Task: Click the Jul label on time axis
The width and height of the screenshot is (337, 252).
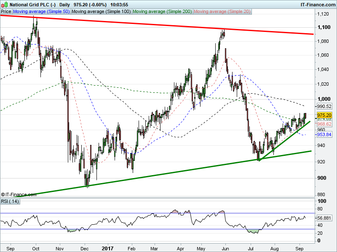Action: coord(250,249)
